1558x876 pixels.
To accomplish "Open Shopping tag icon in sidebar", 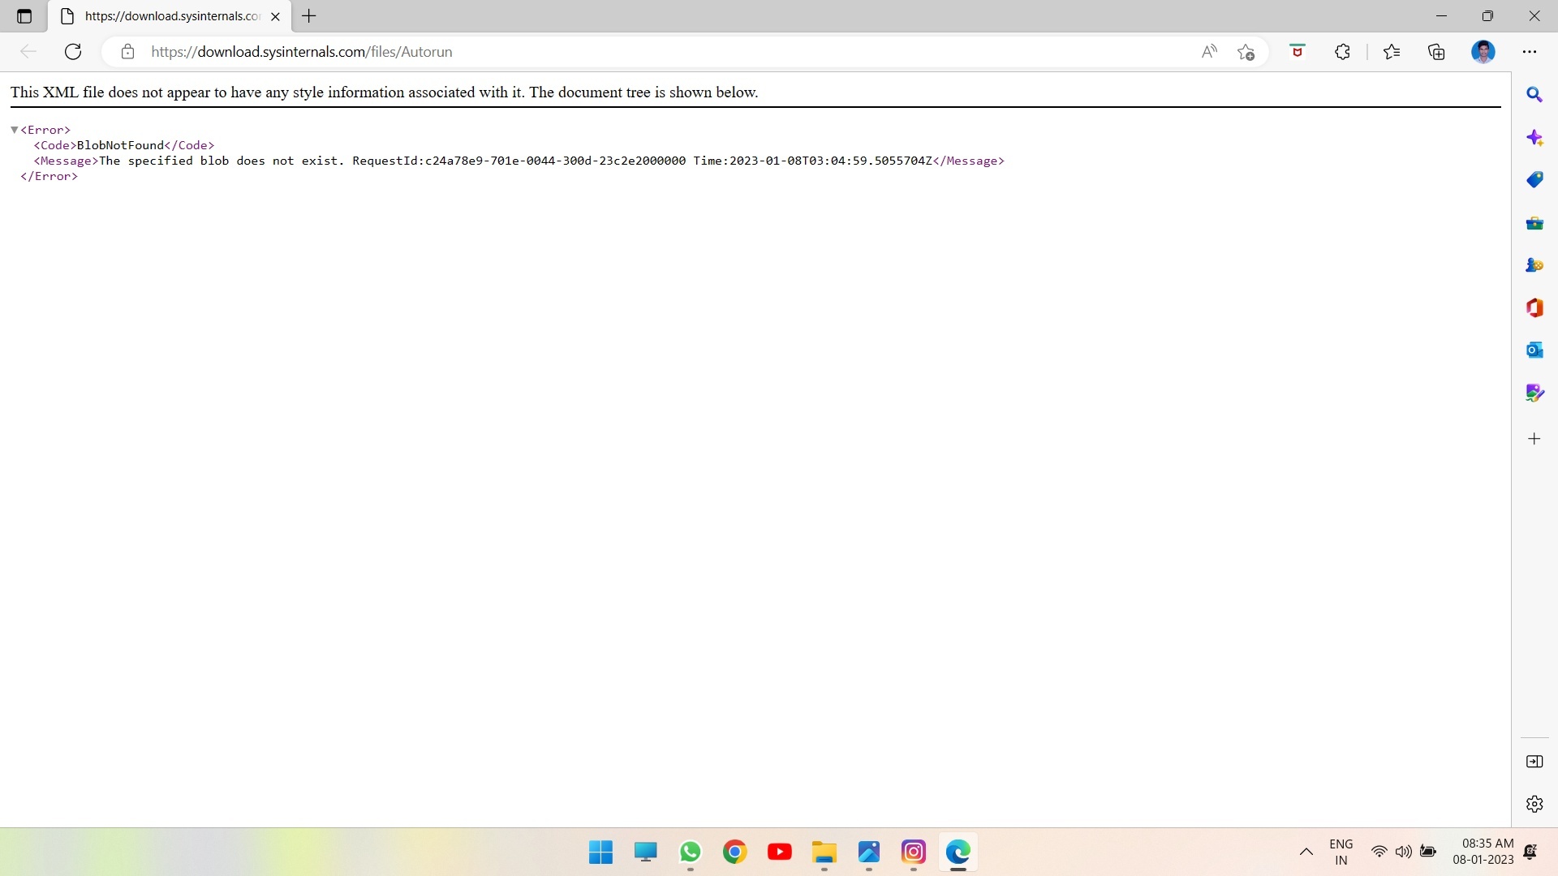I will point(1534,179).
